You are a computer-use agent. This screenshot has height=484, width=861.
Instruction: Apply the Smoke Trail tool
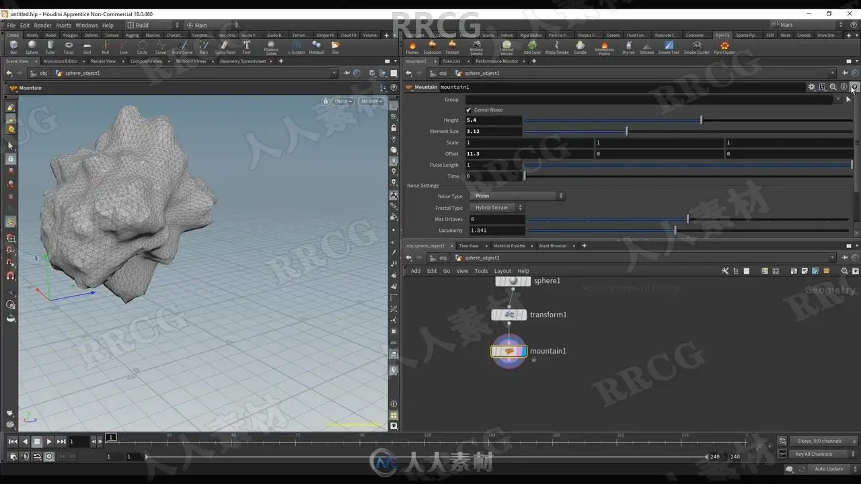669,47
